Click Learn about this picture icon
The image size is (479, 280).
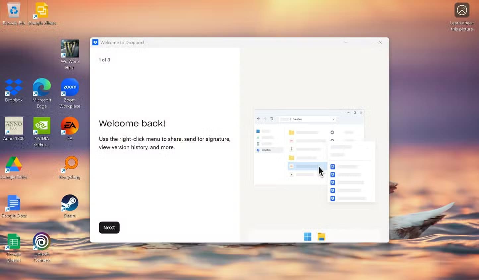[462, 11]
